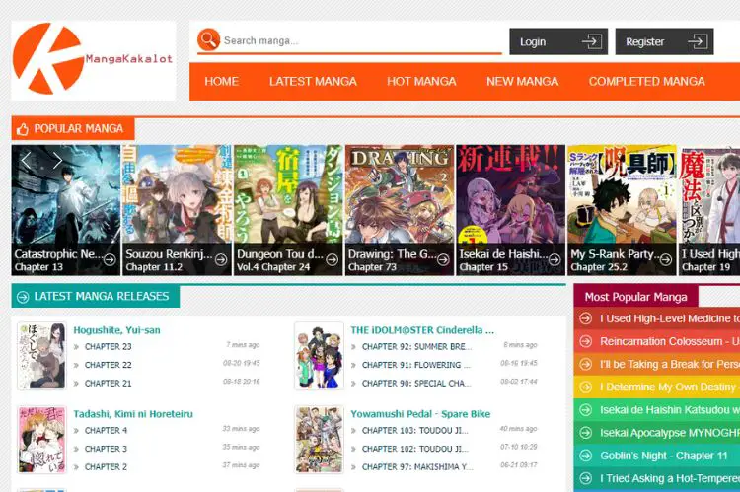
Task: Open Catastrophic Ne... Chapter 13 card title
Action: [57, 254]
